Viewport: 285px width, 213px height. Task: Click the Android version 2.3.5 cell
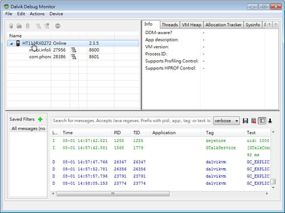tap(94, 43)
